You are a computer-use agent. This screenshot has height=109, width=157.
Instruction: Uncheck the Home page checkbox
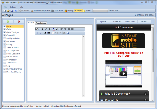tap(5, 26)
